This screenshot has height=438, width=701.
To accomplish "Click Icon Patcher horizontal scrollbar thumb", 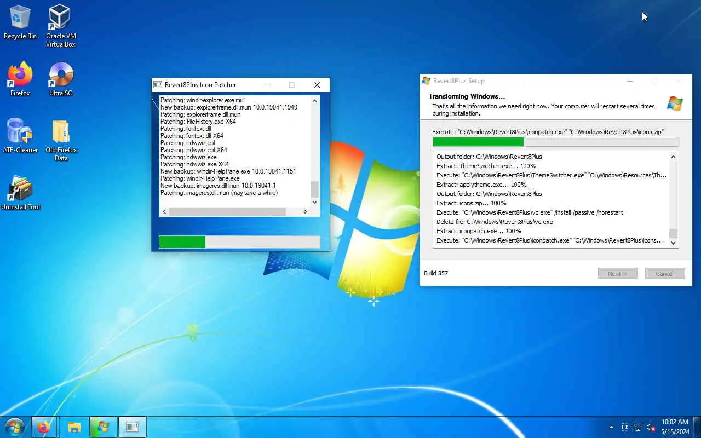I will (227, 211).
